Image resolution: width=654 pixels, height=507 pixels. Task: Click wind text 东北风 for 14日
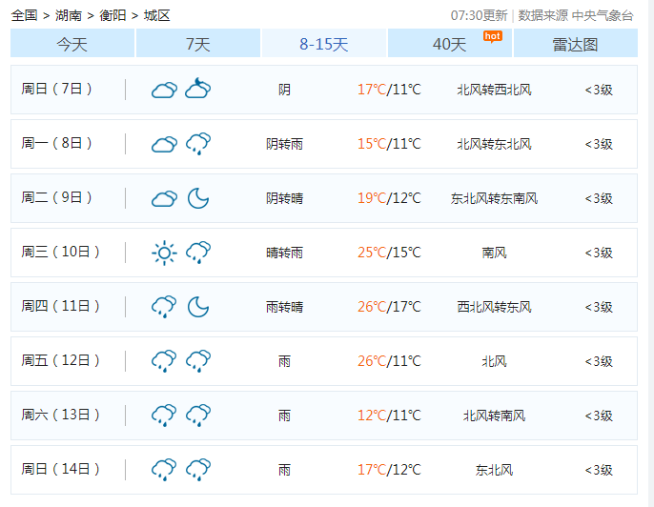point(494,471)
